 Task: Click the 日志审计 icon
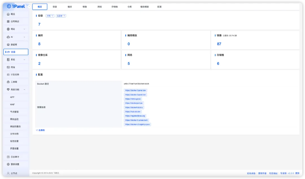8,157
